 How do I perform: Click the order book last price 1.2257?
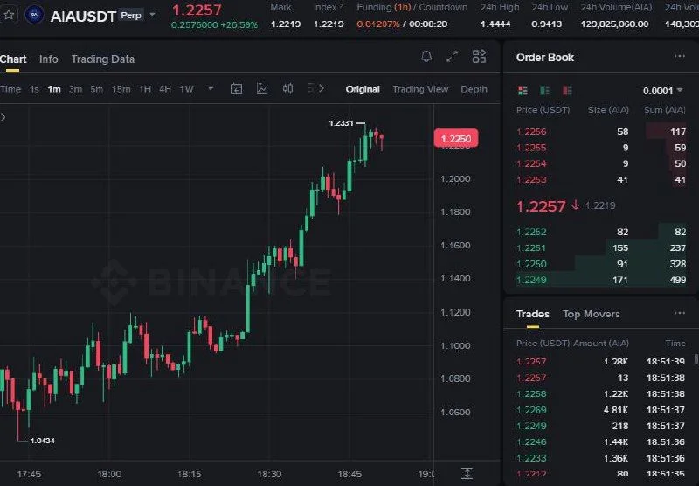541,206
